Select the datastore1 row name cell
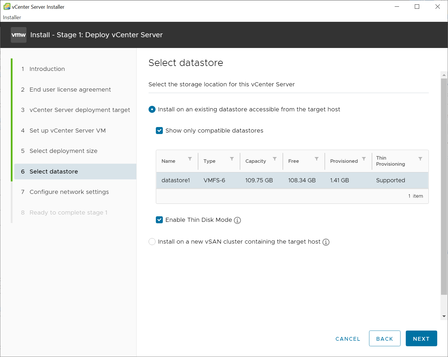The image size is (448, 357). pos(176,180)
